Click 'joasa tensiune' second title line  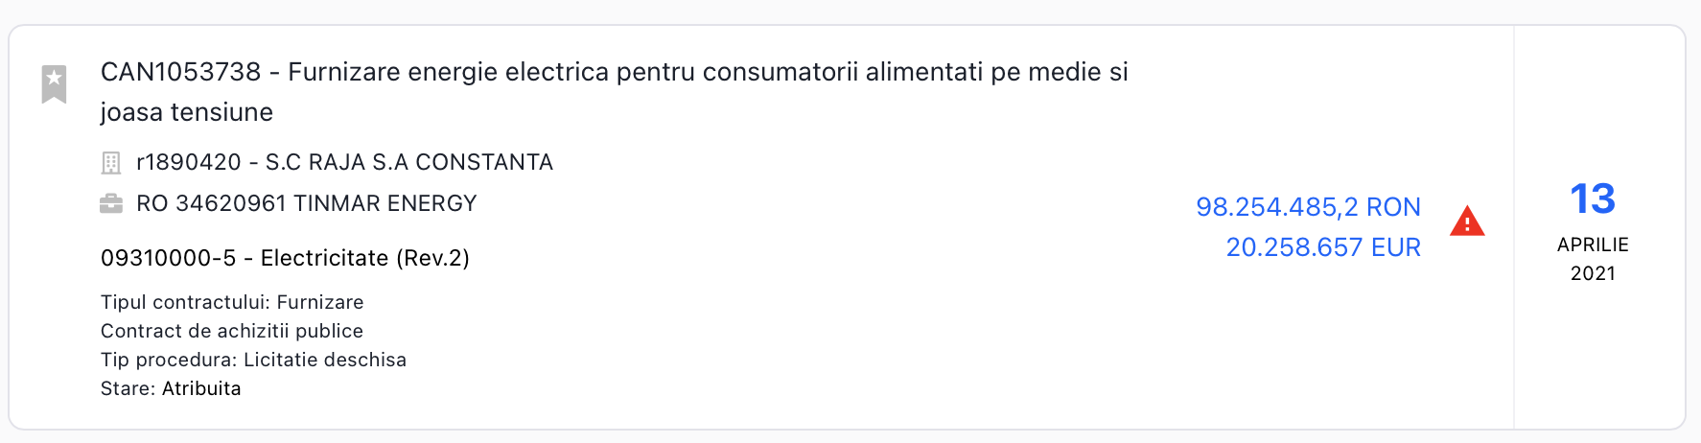[187, 112]
